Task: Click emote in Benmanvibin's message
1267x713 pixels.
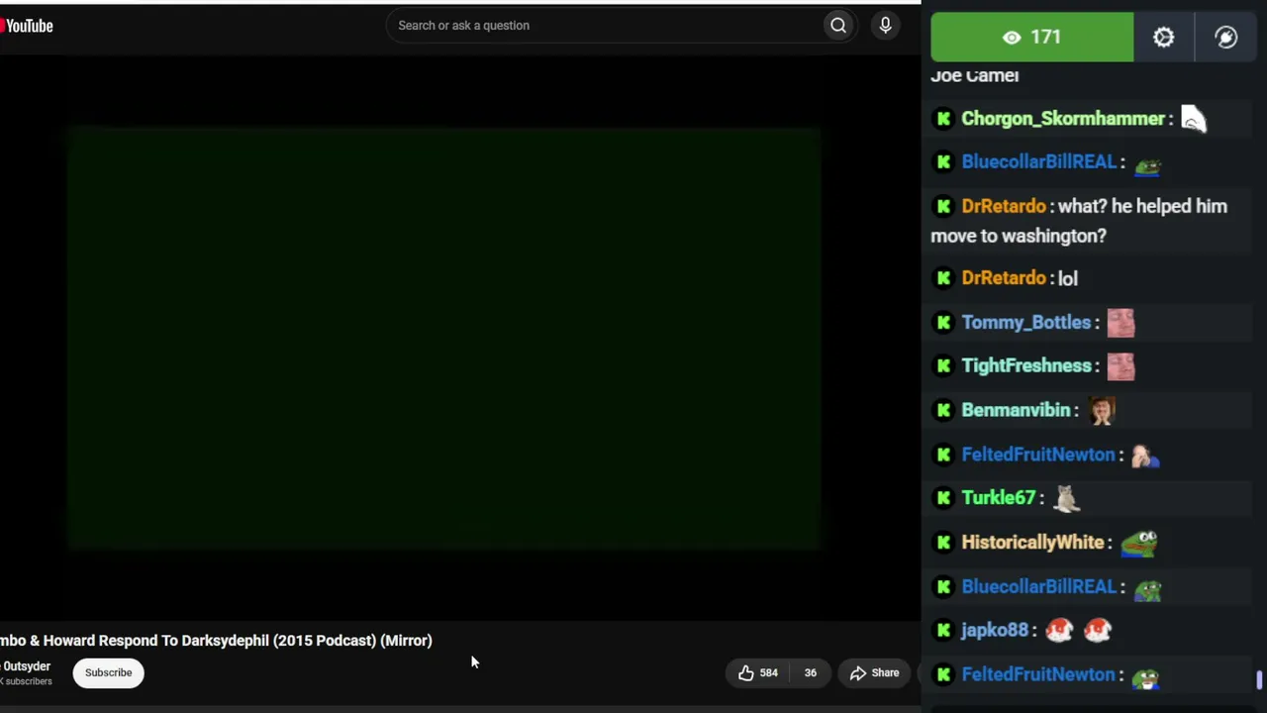Action: pyautogui.click(x=1102, y=410)
